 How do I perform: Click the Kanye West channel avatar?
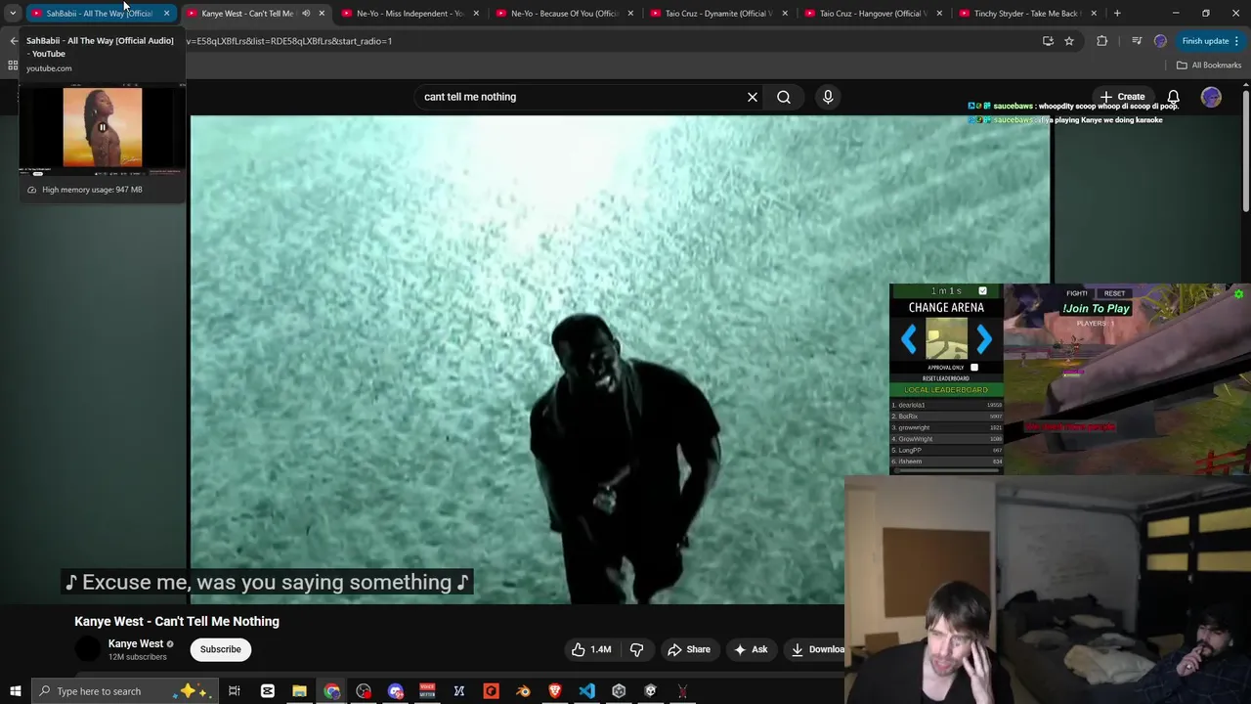coord(88,649)
